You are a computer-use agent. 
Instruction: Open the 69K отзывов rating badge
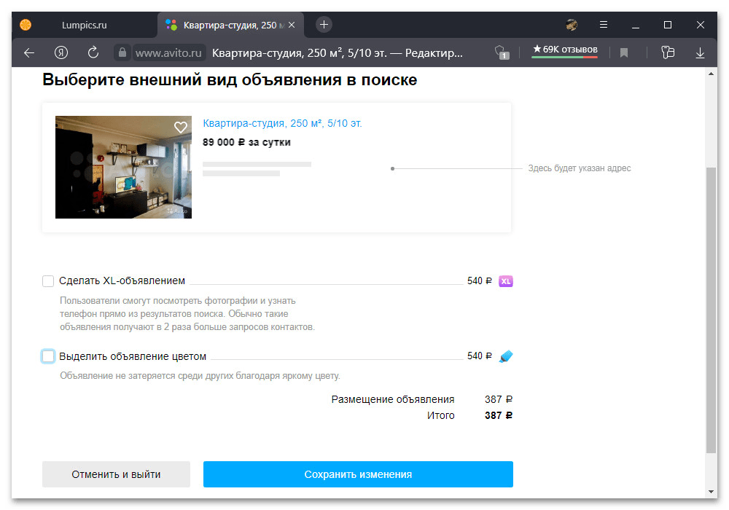point(565,50)
